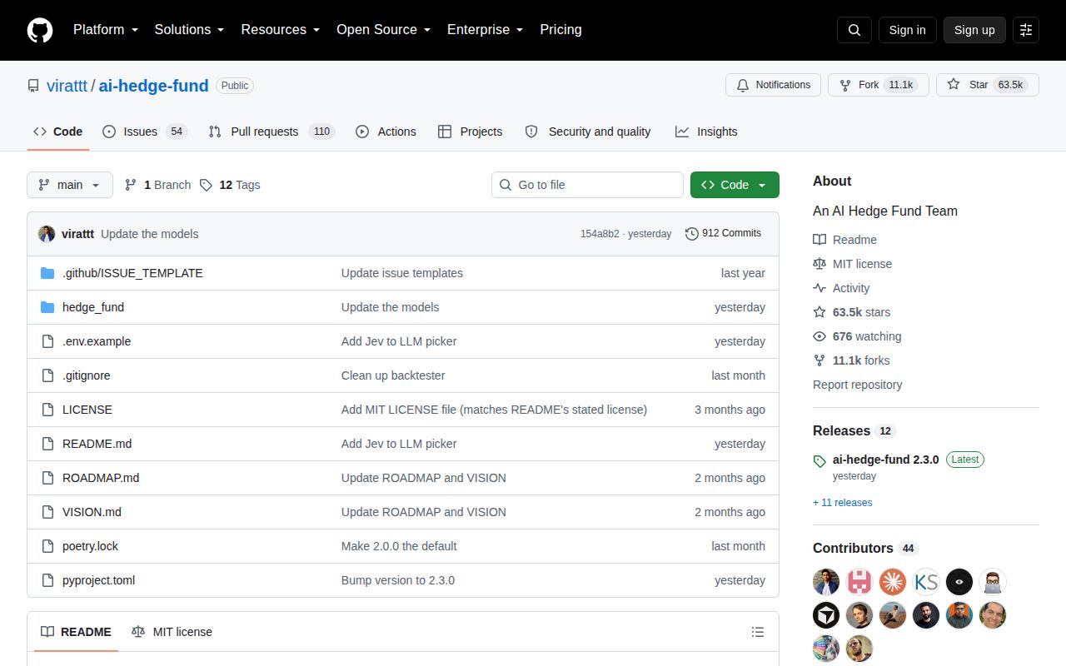This screenshot has height=666, width=1066.
Task: Open the Contributors heading link
Action: (x=864, y=548)
